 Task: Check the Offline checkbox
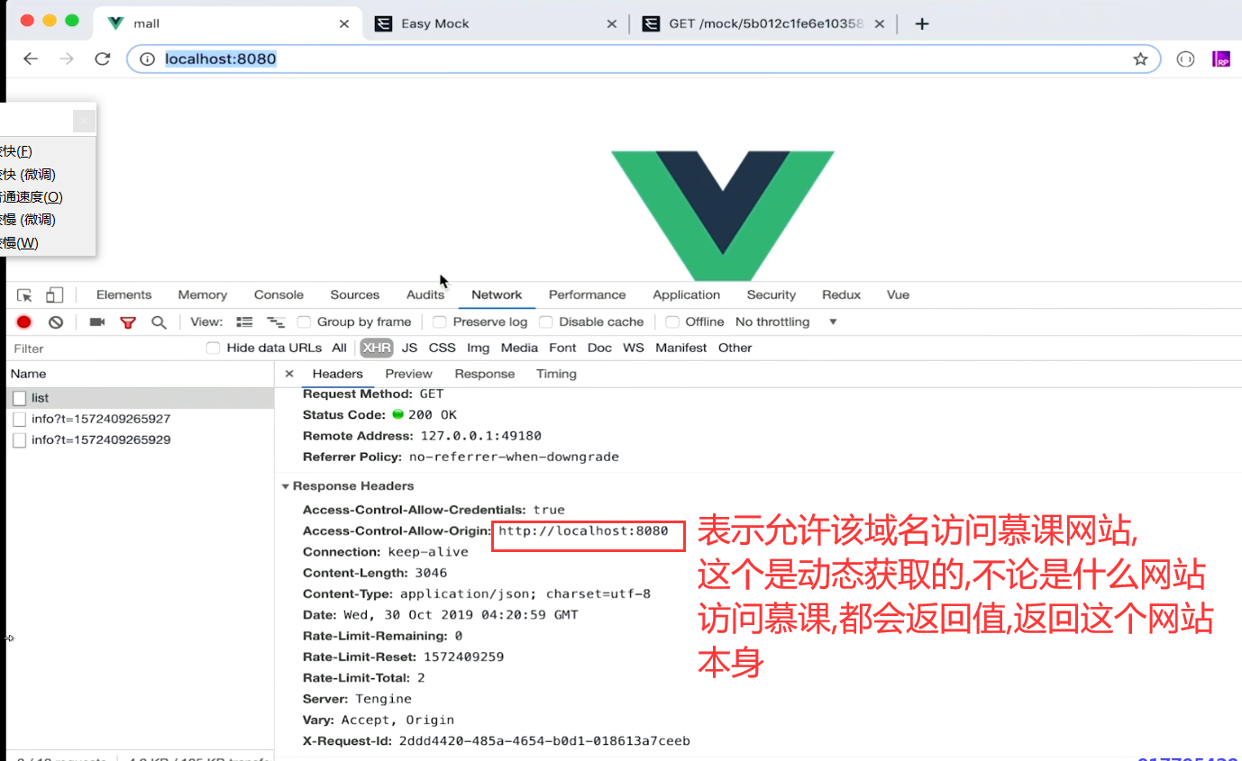pyautogui.click(x=672, y=322)
